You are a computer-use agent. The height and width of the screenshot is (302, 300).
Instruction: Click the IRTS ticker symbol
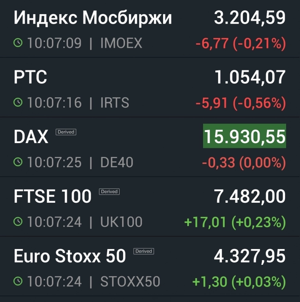115,103
